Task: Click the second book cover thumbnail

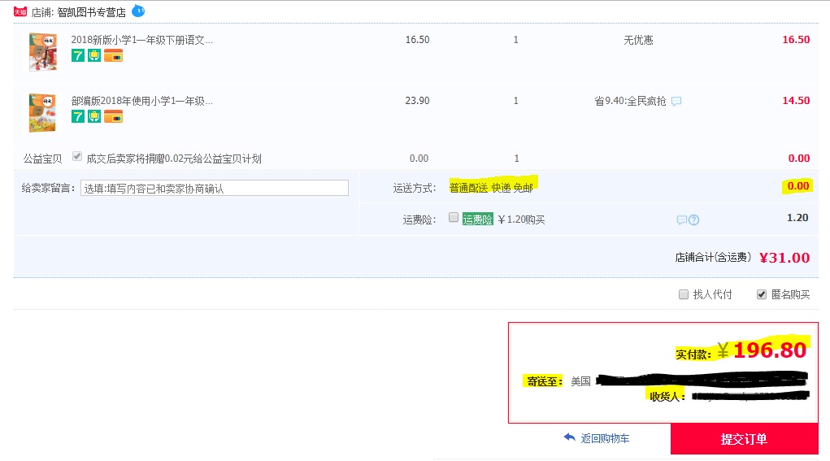Action: [x=42, y=112]
